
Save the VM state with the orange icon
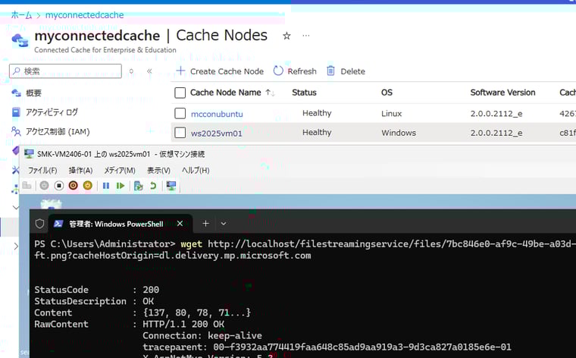(x=87, y=186)
